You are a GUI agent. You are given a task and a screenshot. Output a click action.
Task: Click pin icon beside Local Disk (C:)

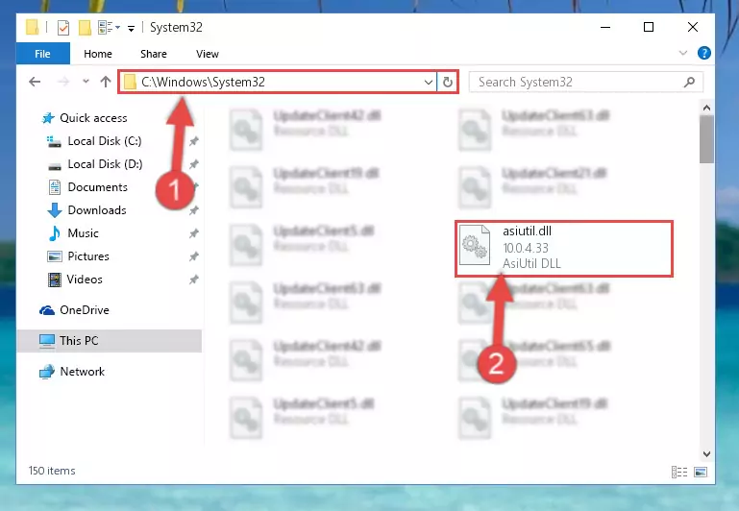click(194, 141)
